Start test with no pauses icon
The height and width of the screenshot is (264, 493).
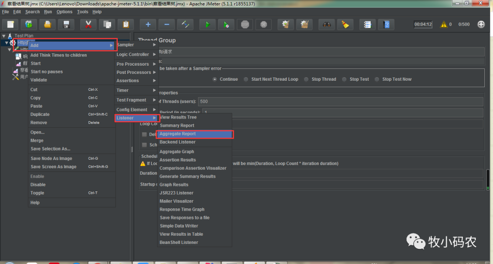pos(226,25)
